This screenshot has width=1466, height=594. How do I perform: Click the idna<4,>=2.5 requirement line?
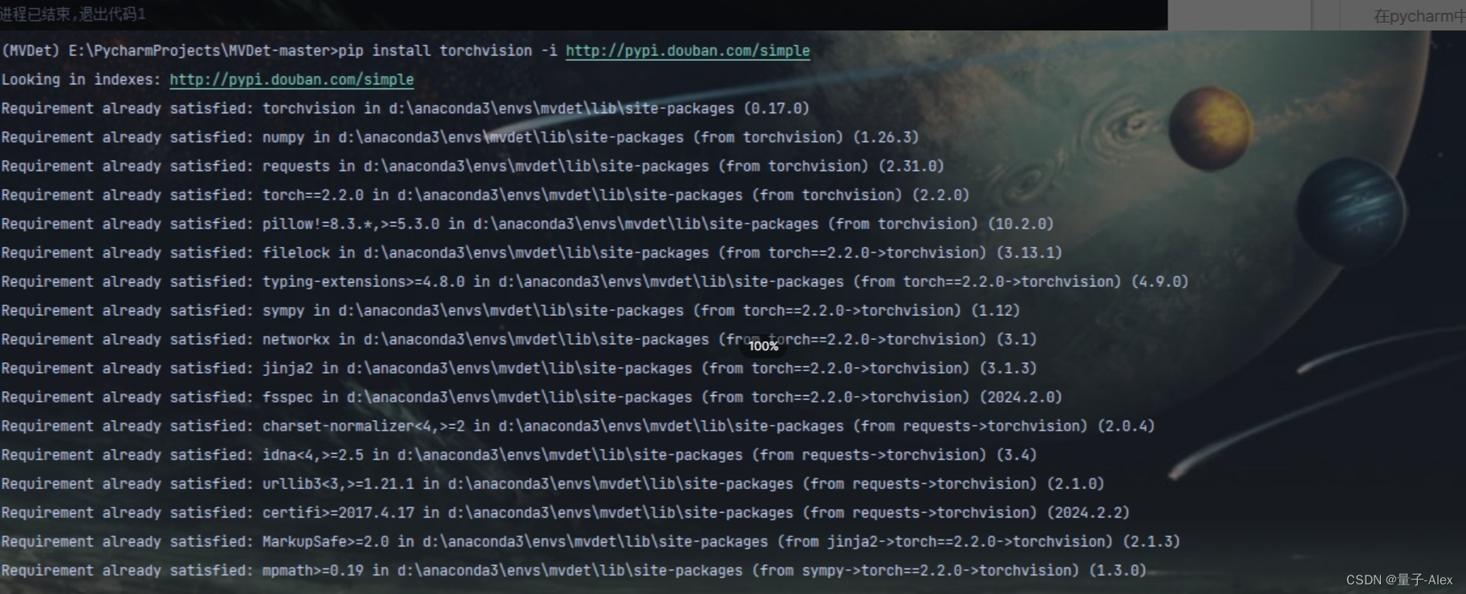519,455
